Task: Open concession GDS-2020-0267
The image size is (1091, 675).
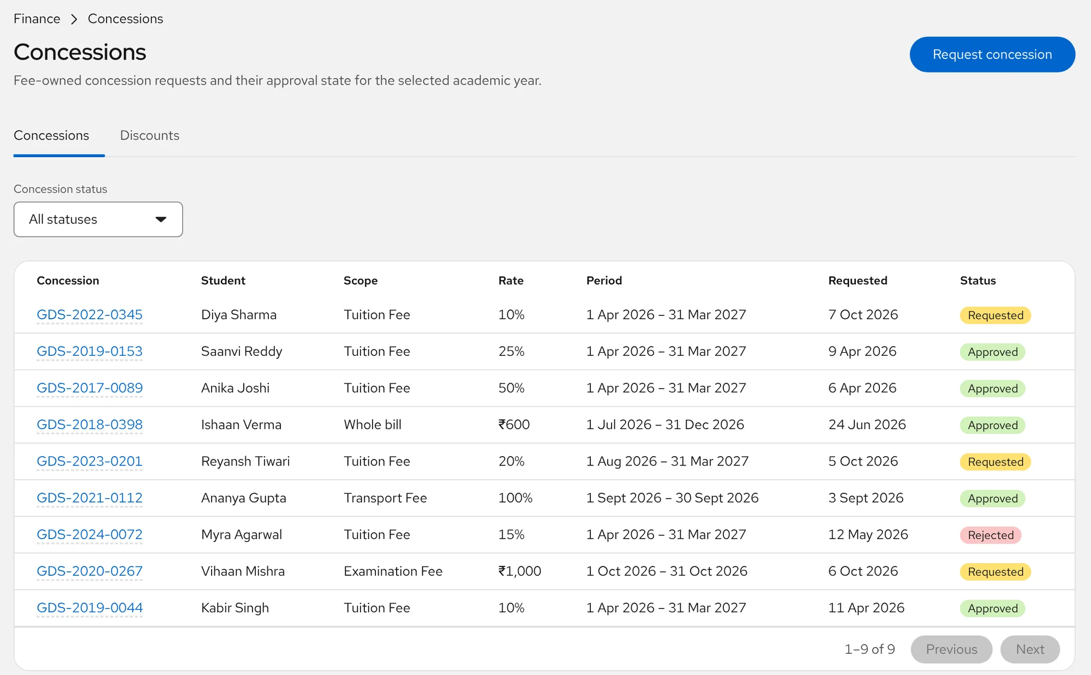Action: click(x=89, y=571)
